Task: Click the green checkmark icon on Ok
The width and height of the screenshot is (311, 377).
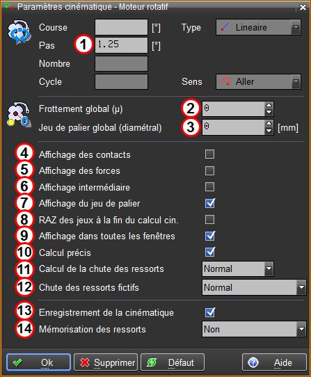Action: tap(17, 362)
